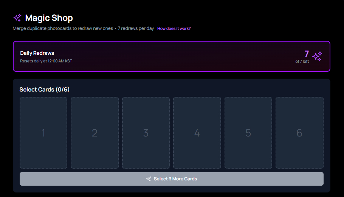Click the "Resets daily at 12:00 AM KST" text
Screen dimensions: 344x197
click(46, 61)
